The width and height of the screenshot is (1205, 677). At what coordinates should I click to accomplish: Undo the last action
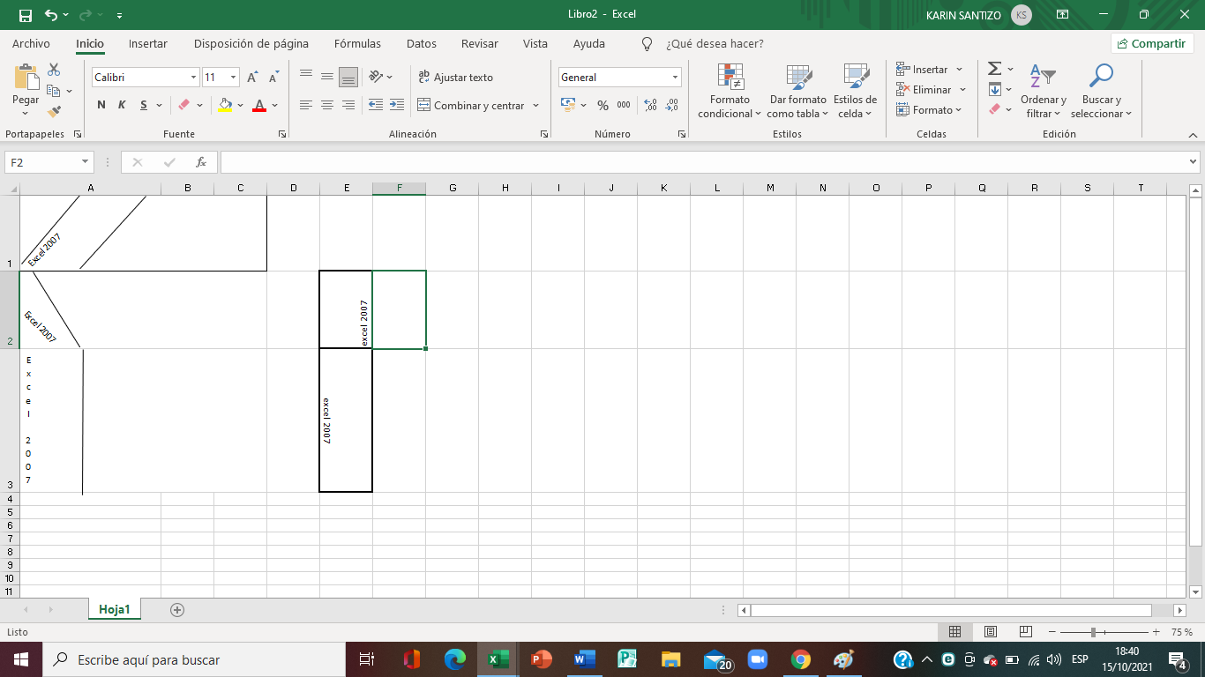click(51, 15)
